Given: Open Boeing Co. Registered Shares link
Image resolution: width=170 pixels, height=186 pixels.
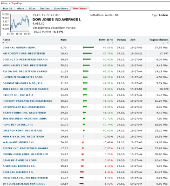Looking at the screenshot, I should tap(25, 60).
